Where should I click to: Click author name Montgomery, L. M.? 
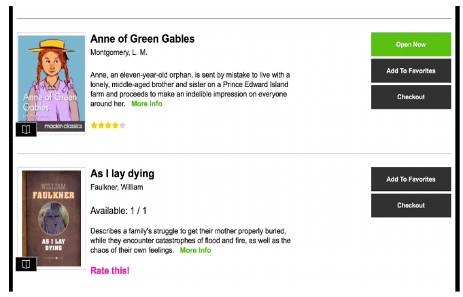coord(119,52)
